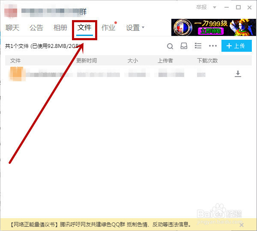Viewport: 257px width, 231px height.
Task: Open the file search magnifier icon
Action: coord(170,46)
